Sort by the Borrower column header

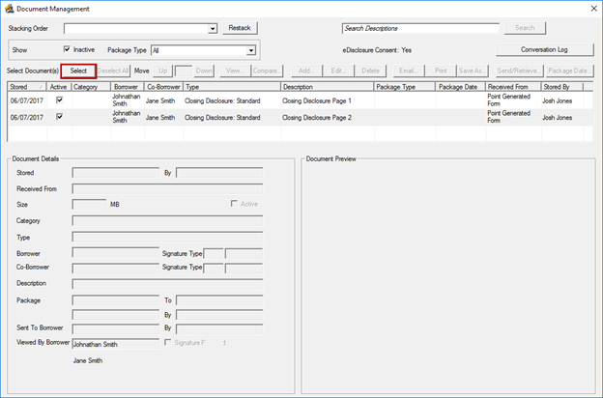click(128, 87)
